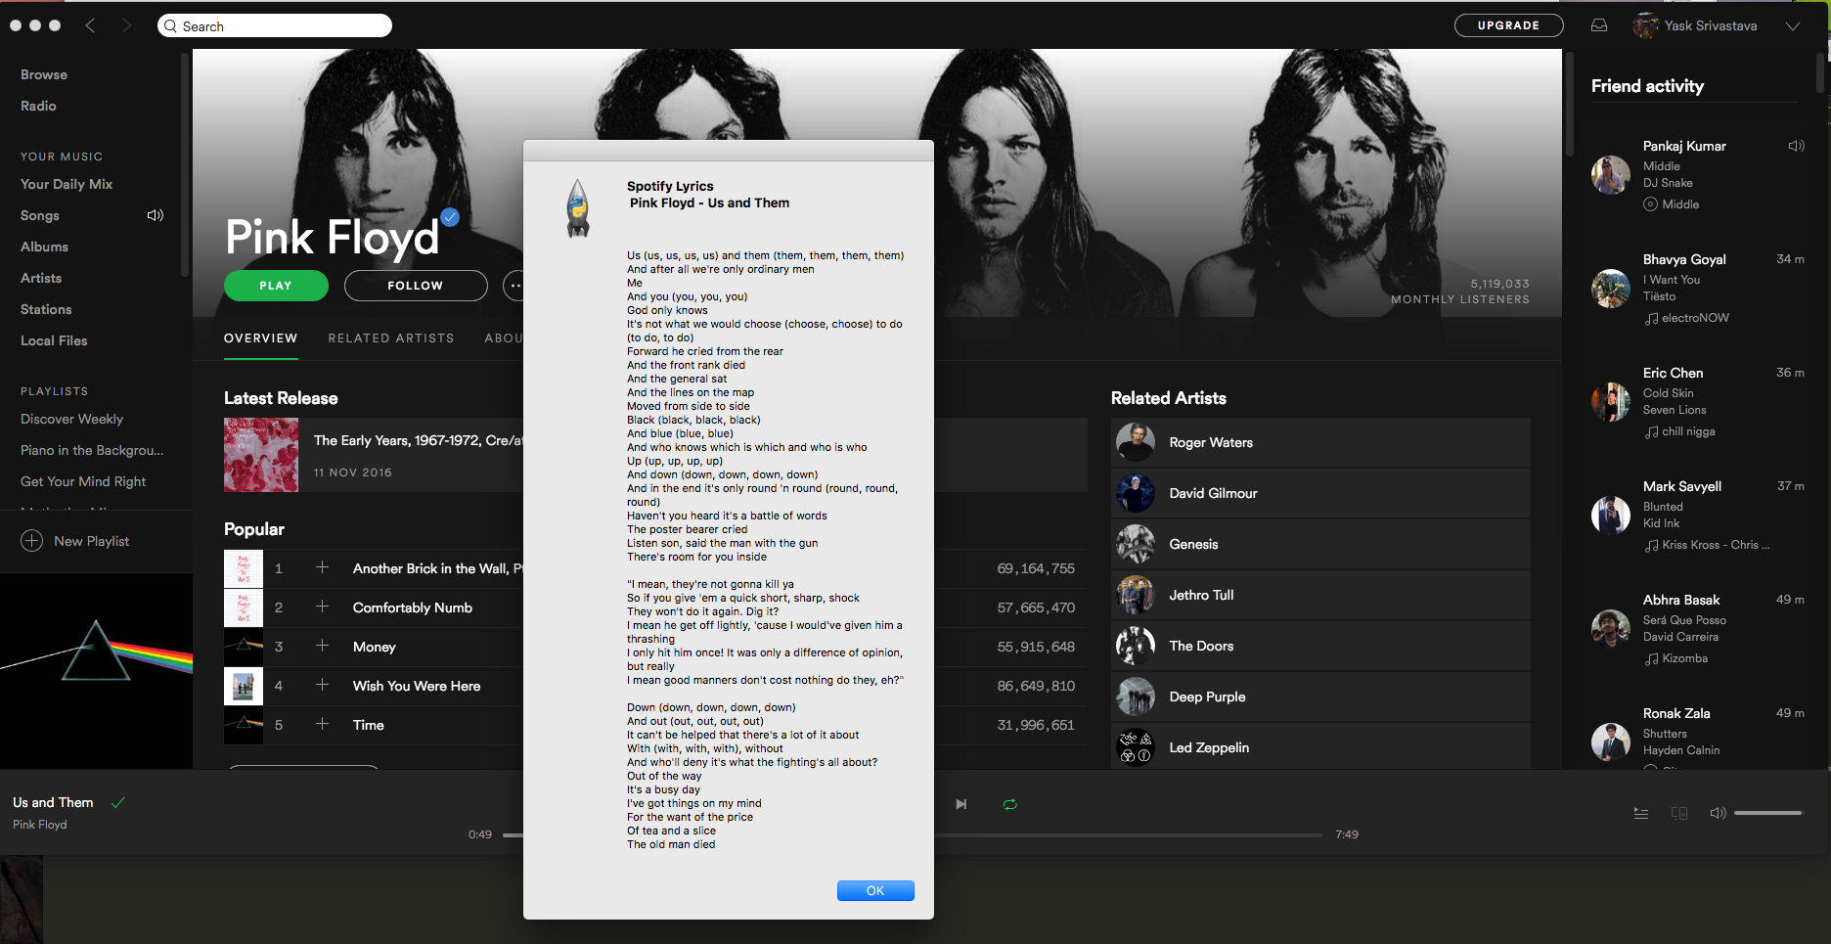Click Yask Srivastava profile avatar
Screen dimensions: 1831x944
(x=1646, y=25)
